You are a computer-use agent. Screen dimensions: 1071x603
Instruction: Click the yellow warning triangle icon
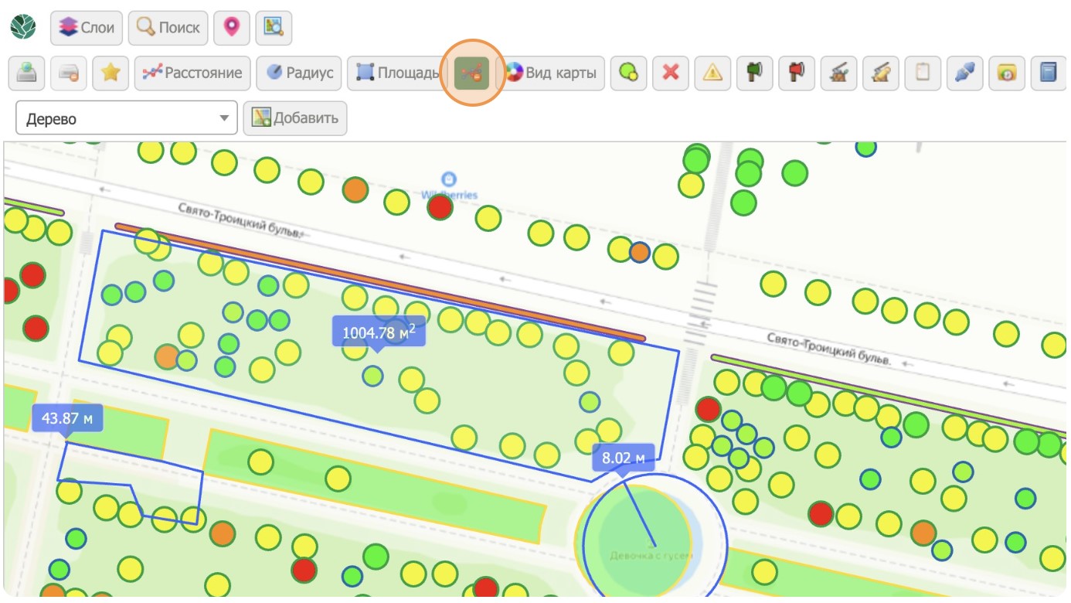[x=712, y=73]
